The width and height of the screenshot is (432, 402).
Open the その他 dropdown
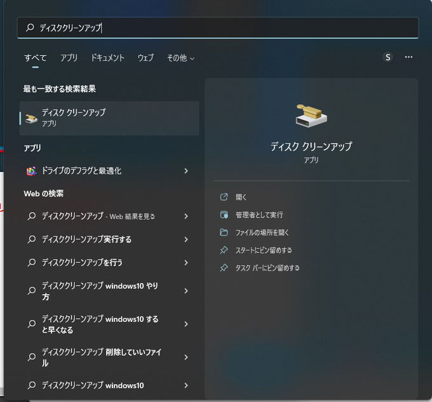[x=180, y=58]
